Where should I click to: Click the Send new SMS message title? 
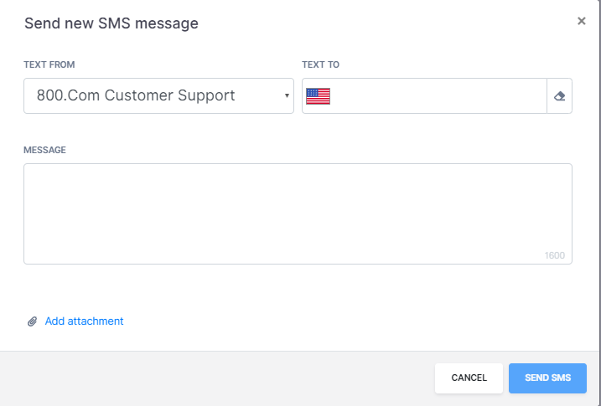coord(111,23)
